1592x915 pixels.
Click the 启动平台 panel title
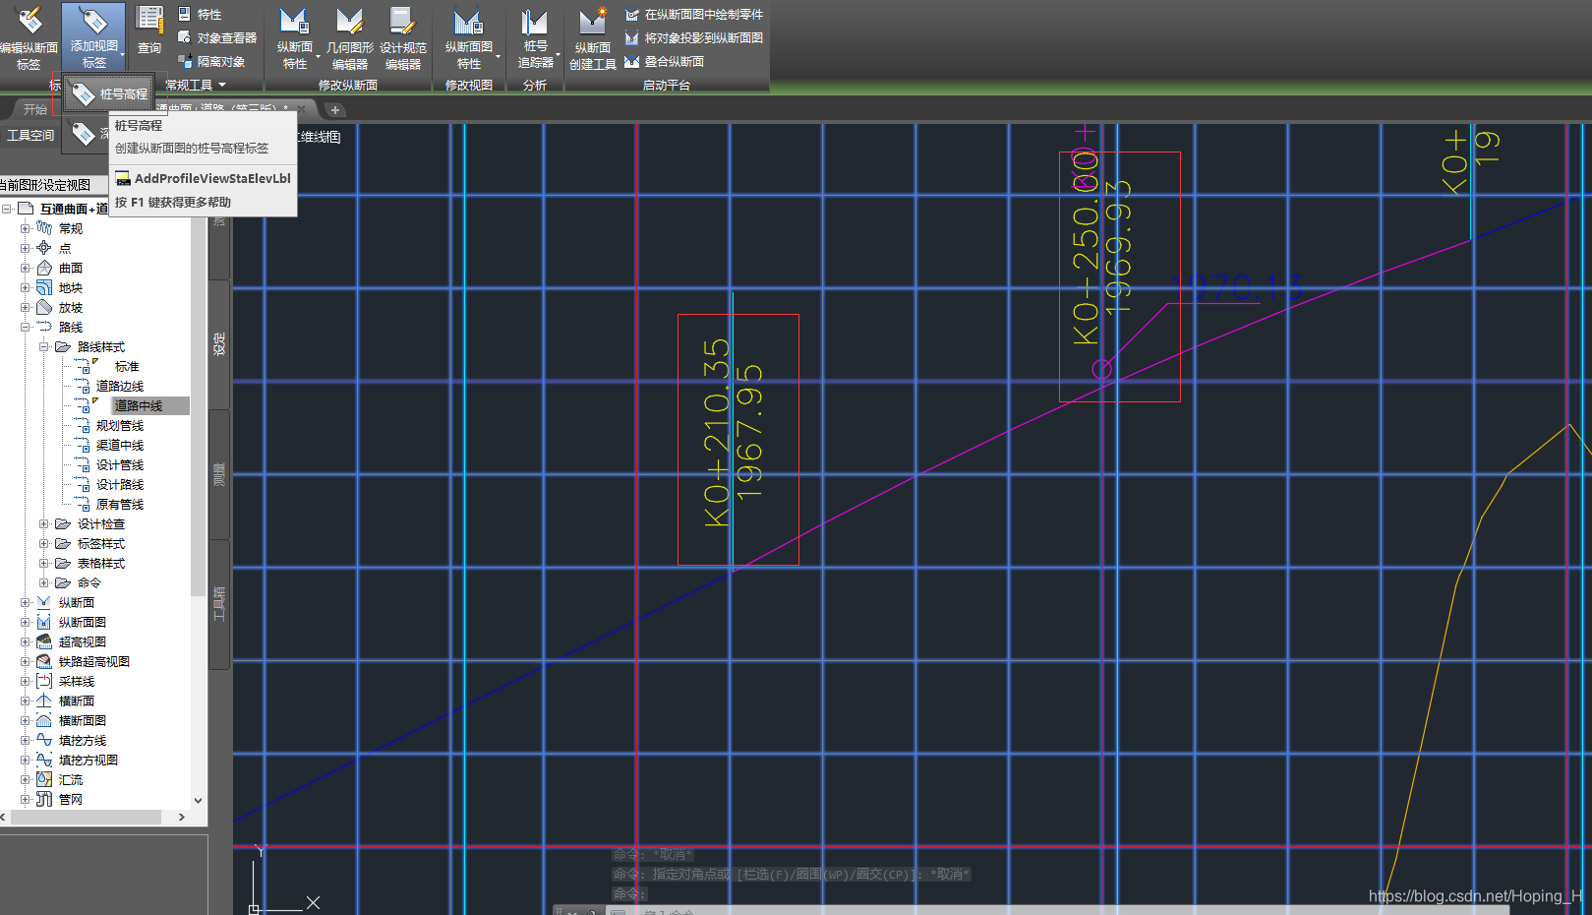pyautogui.click(x=667, y=85)
